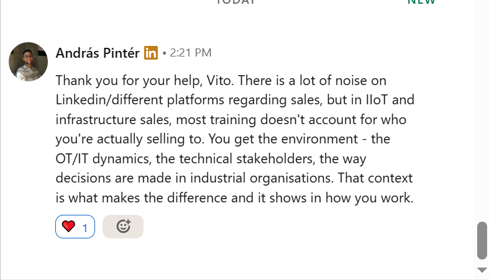
Task: Click the scrollbar down arrow
Action: pos(482,270)
